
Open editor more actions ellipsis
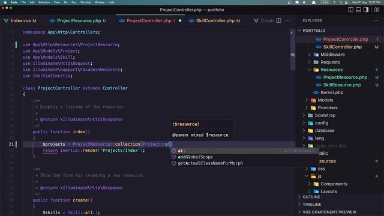pyautogui.click(x=287, y=20)
